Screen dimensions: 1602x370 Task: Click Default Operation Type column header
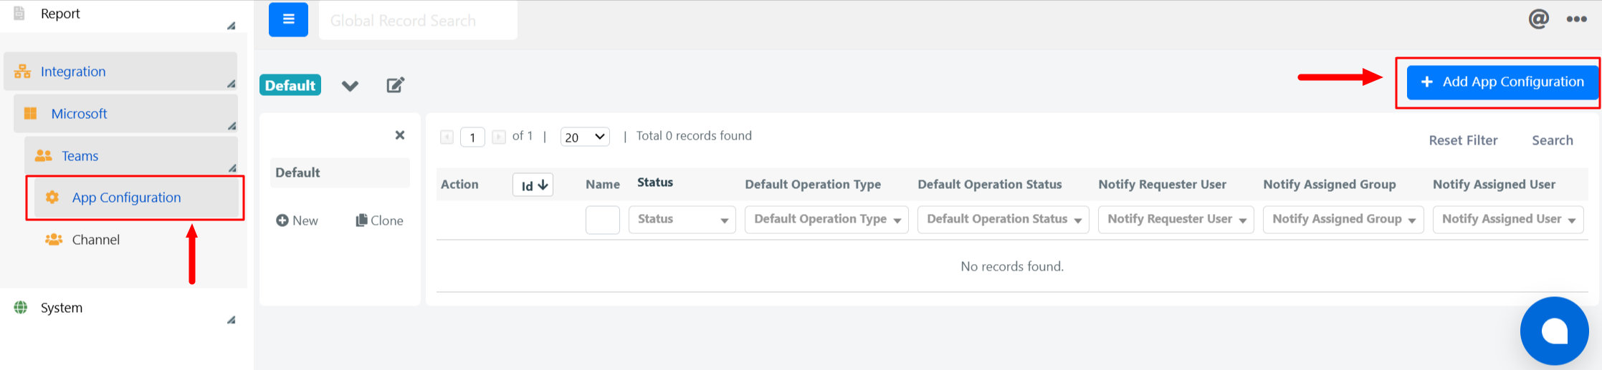[813, 185]
